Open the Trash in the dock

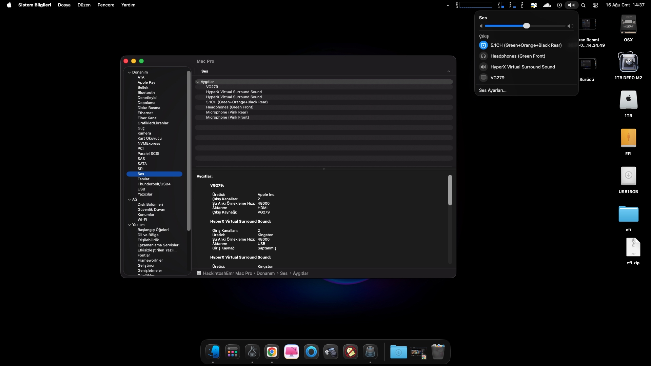[438, 352]
